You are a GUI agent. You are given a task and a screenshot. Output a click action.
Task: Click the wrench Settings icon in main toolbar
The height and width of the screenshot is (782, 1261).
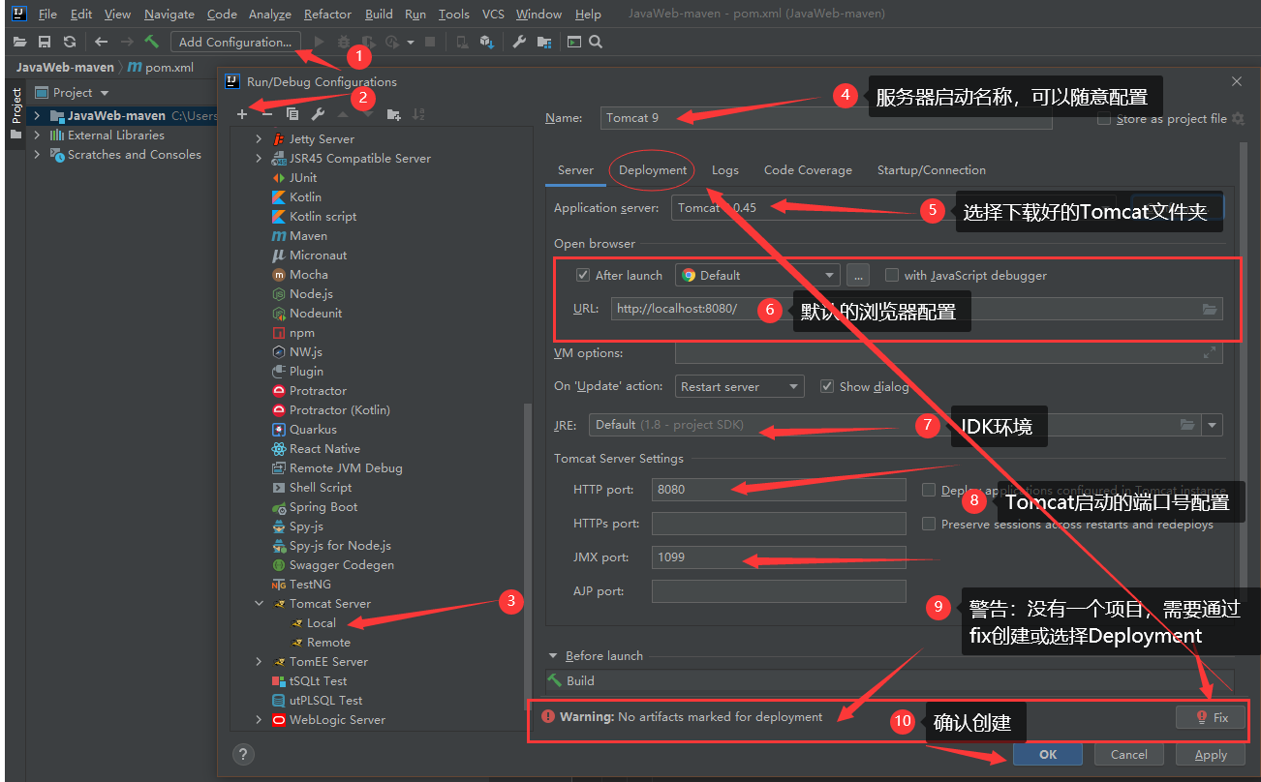click(x=518, y=42)
